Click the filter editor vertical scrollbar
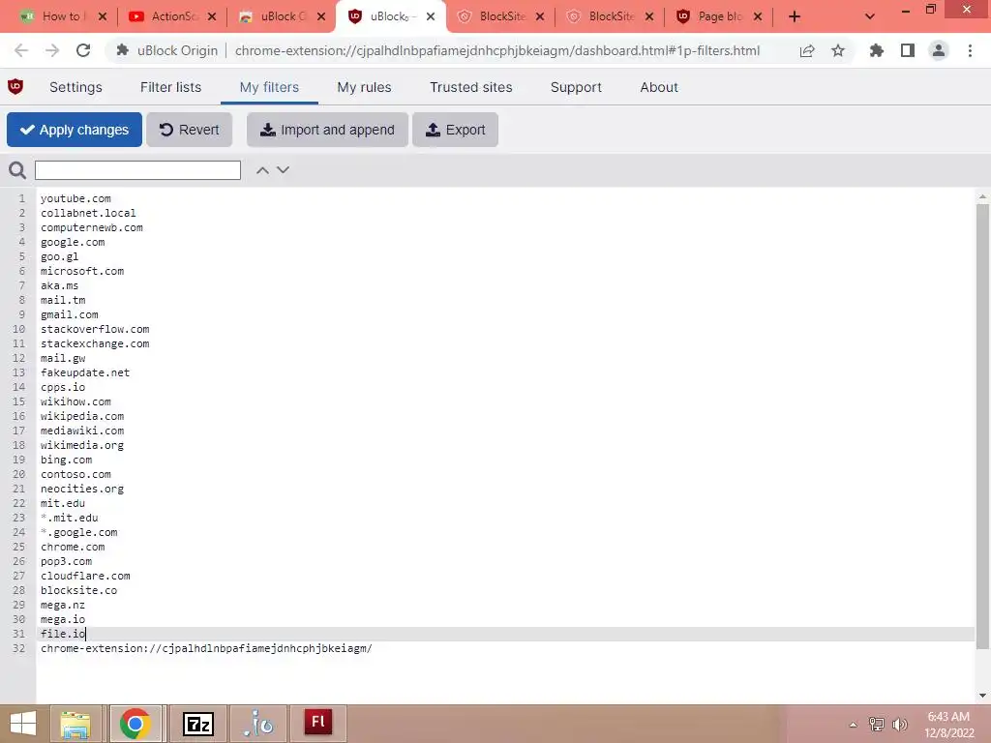991x743 pixels. click(982, 426)
